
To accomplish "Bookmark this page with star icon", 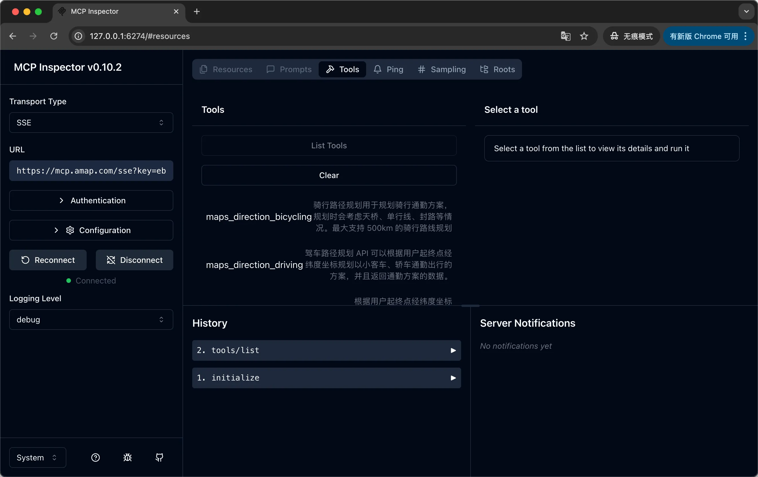I will pos(584,36).
